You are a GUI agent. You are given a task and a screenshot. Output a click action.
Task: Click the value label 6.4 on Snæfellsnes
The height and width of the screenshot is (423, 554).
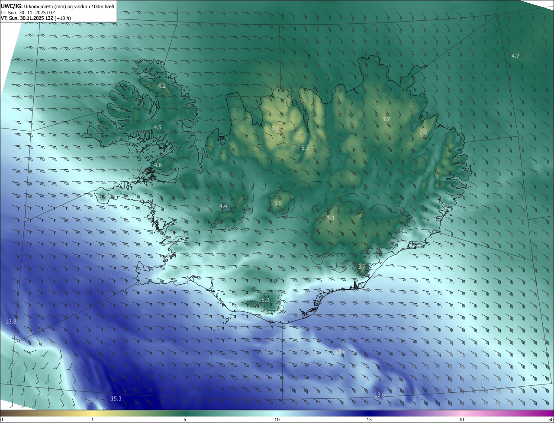coord(103,197)
